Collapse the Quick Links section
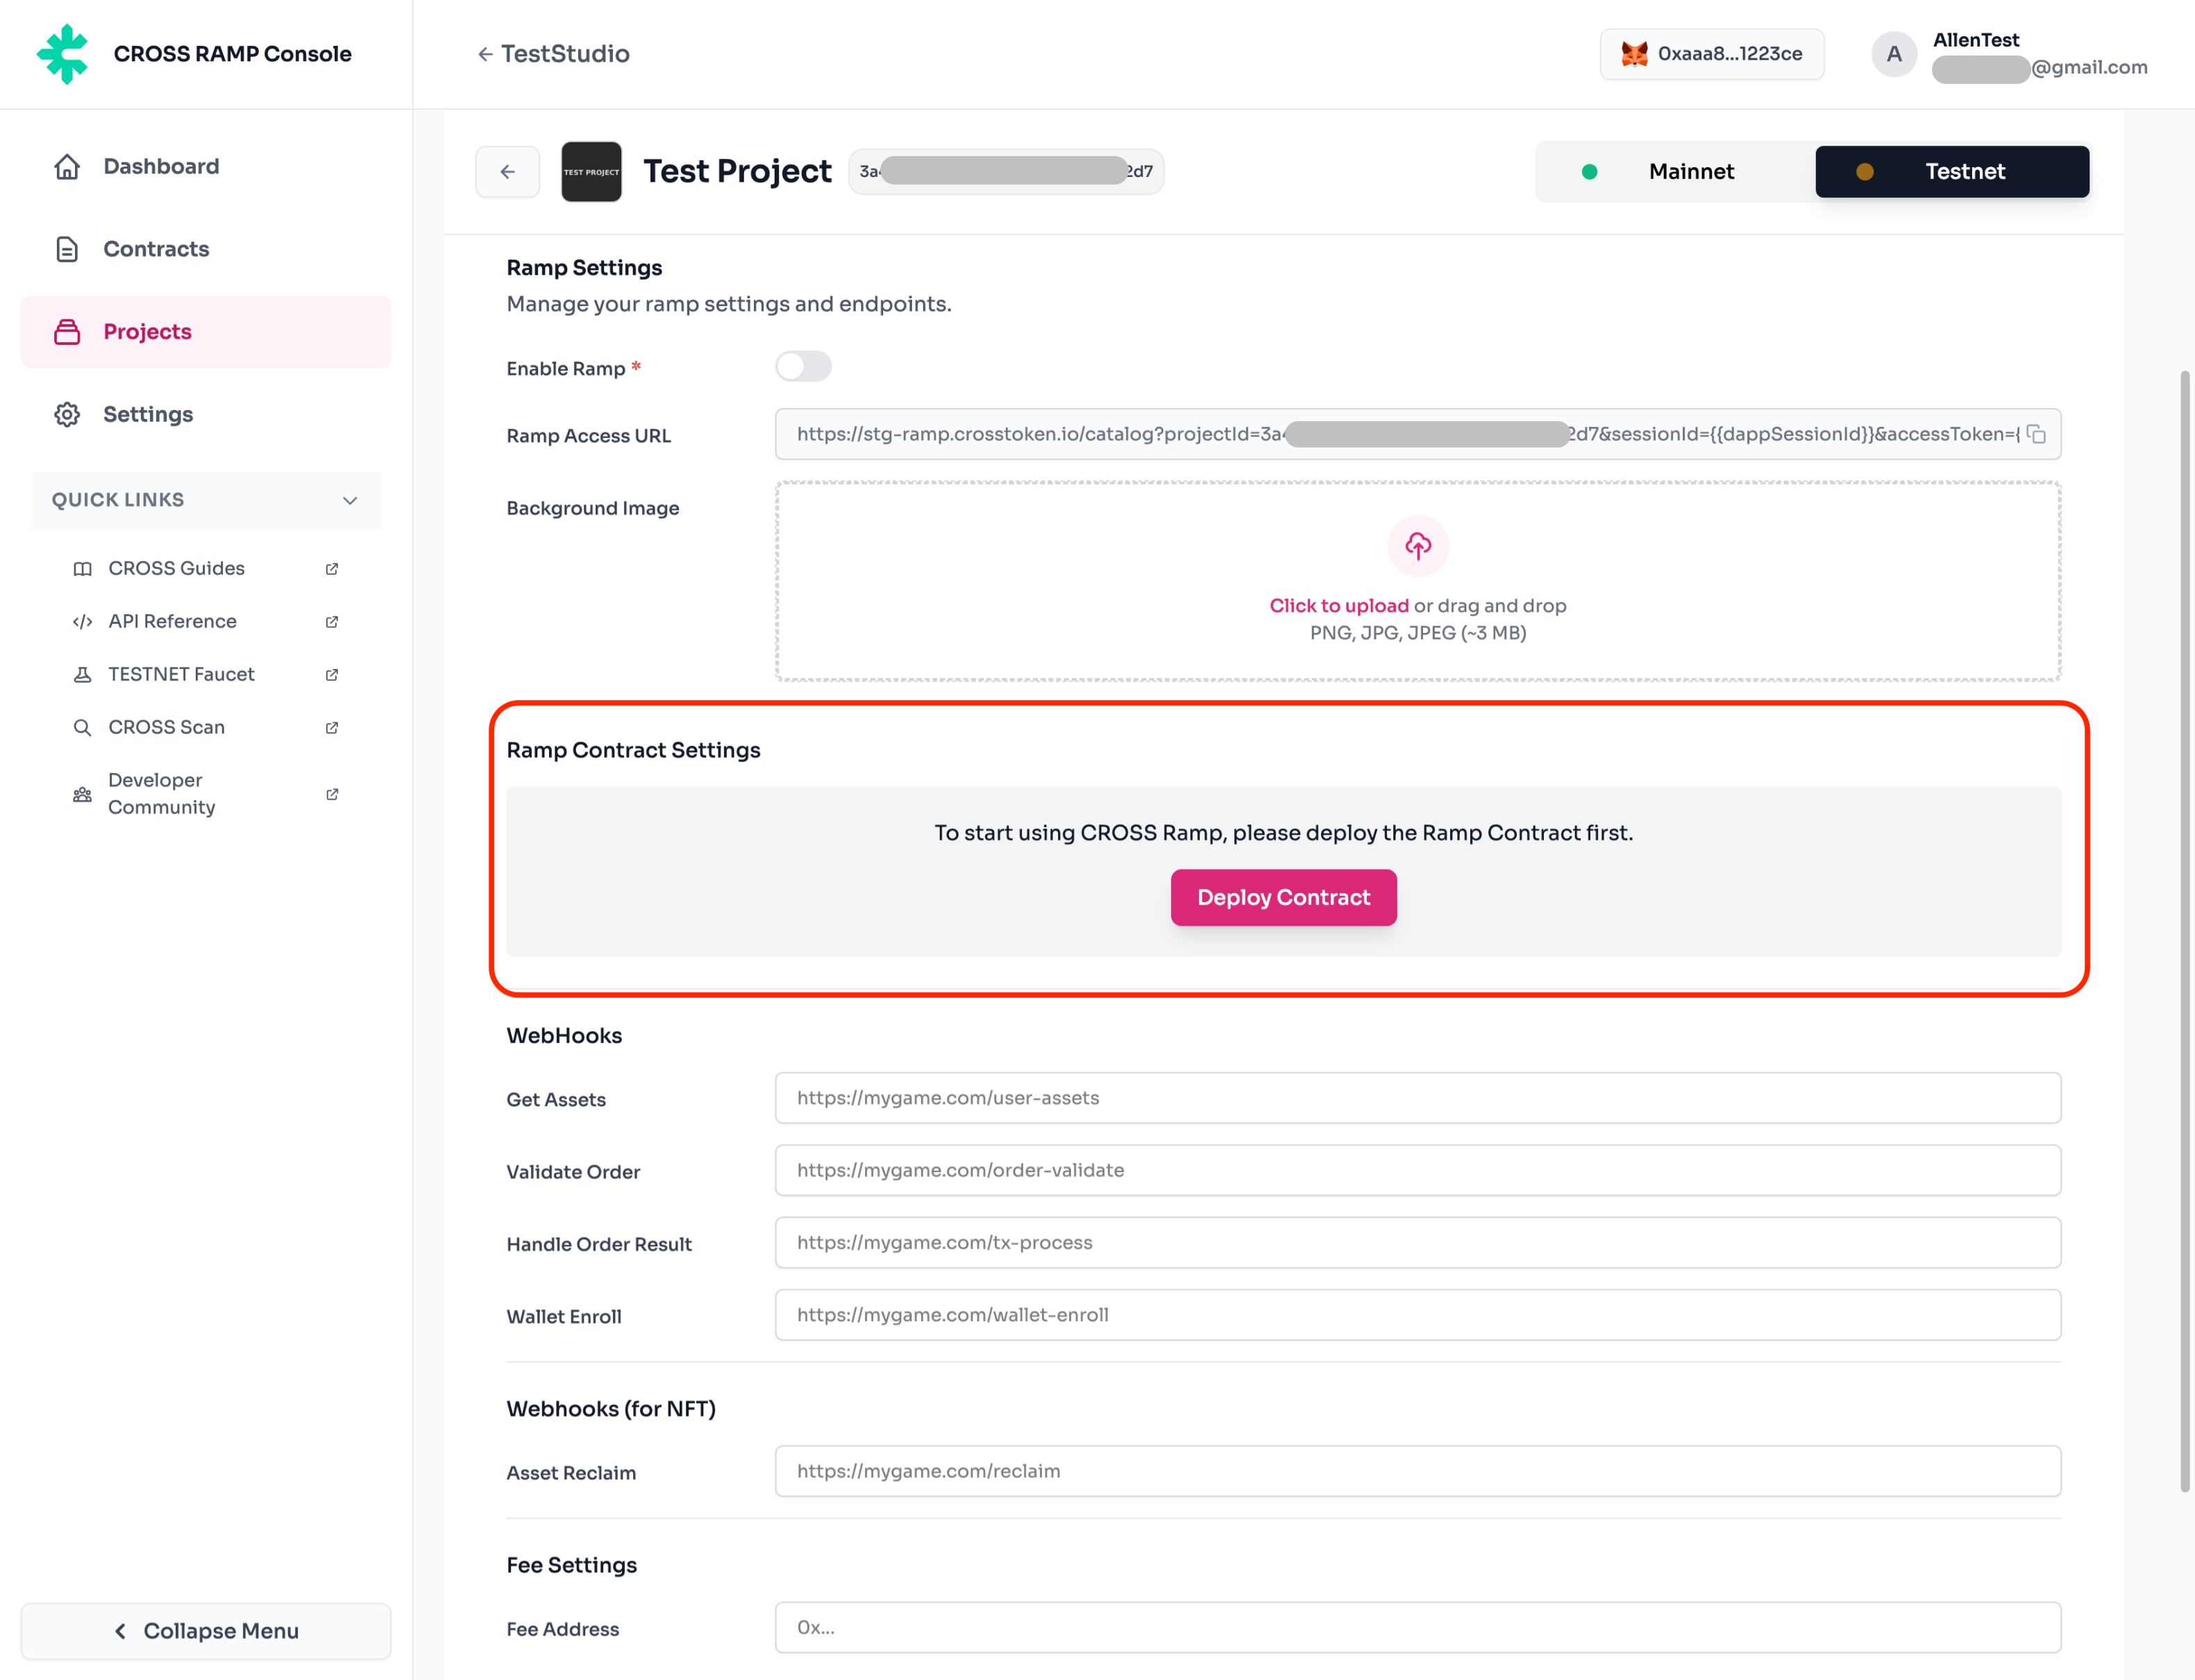Image resolution: width=2195 pixels, height=1680 pixels. tap(349, 500)
